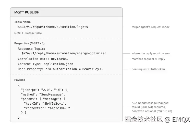
Task: Click the "where the reply must be sent" note
Action: pyautogui.click(x=151, y=53)
